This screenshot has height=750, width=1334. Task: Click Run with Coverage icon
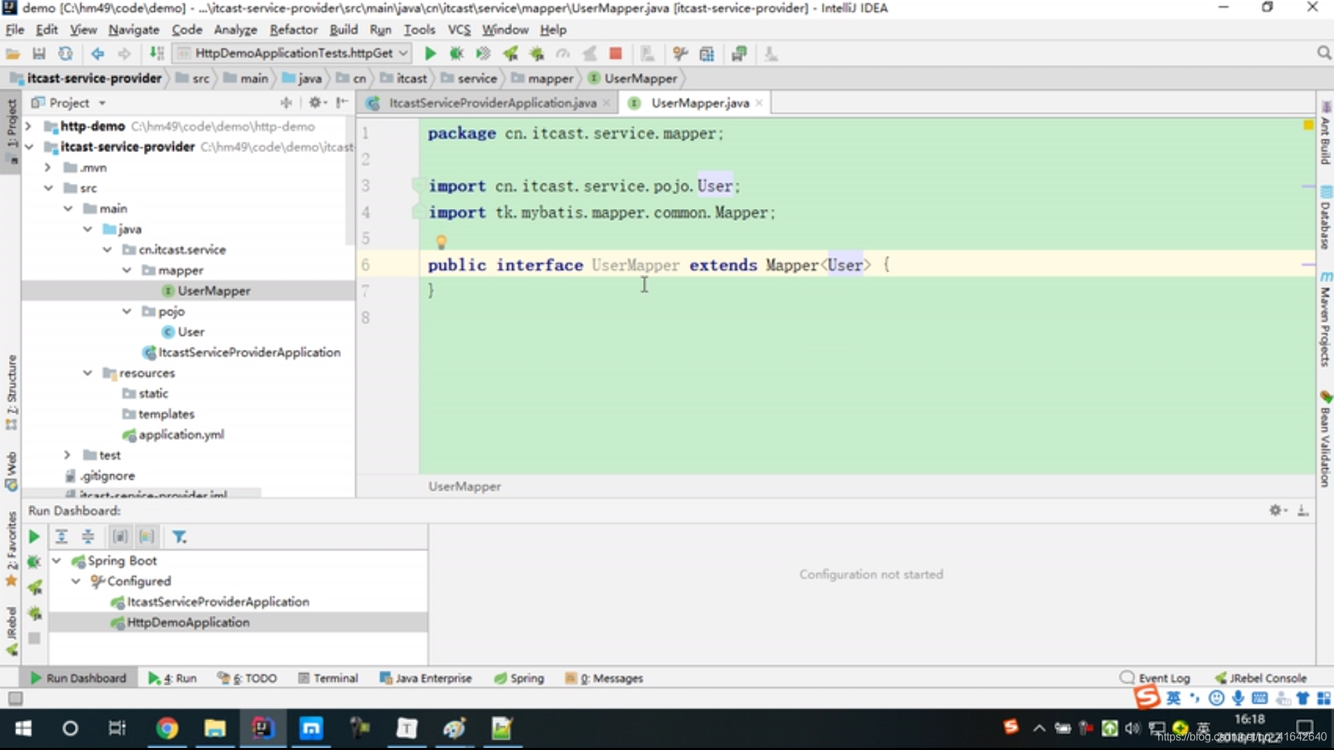(483, 53)
